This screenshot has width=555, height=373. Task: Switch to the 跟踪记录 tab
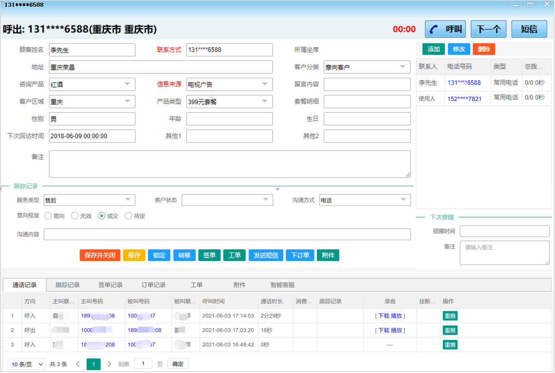[67, 285]
